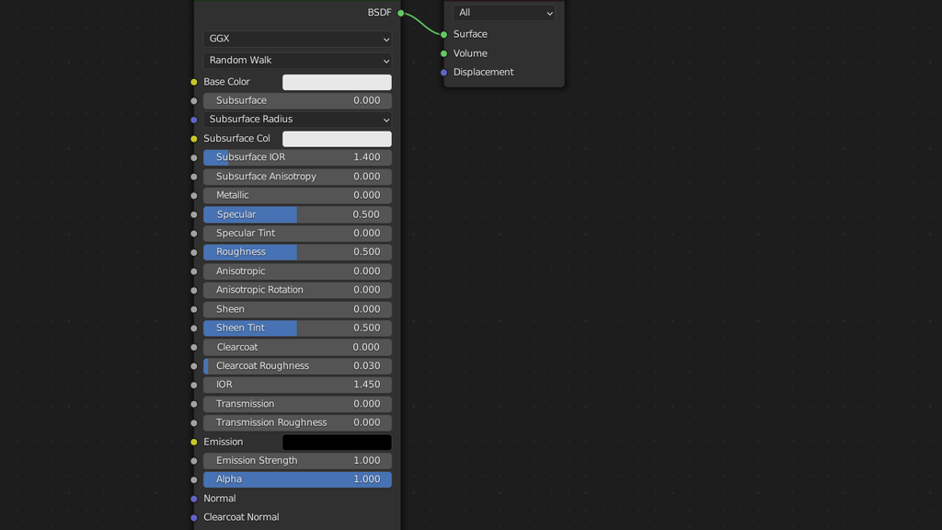This screenshot has width=942, height=530.
Task: Click the Normal input socket
Action: 193,498
